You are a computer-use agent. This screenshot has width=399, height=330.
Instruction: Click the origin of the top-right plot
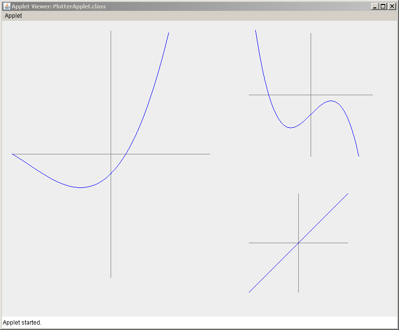pos(311,94)
